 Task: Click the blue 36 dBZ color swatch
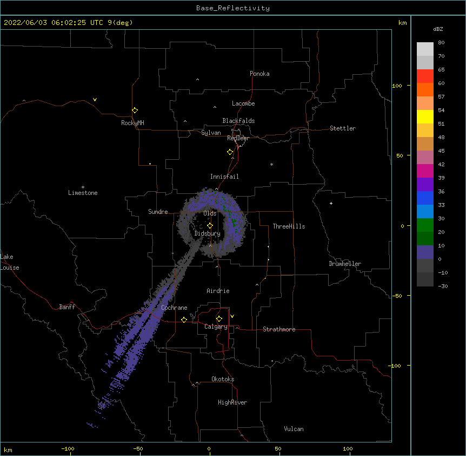[x=425, y=198]
